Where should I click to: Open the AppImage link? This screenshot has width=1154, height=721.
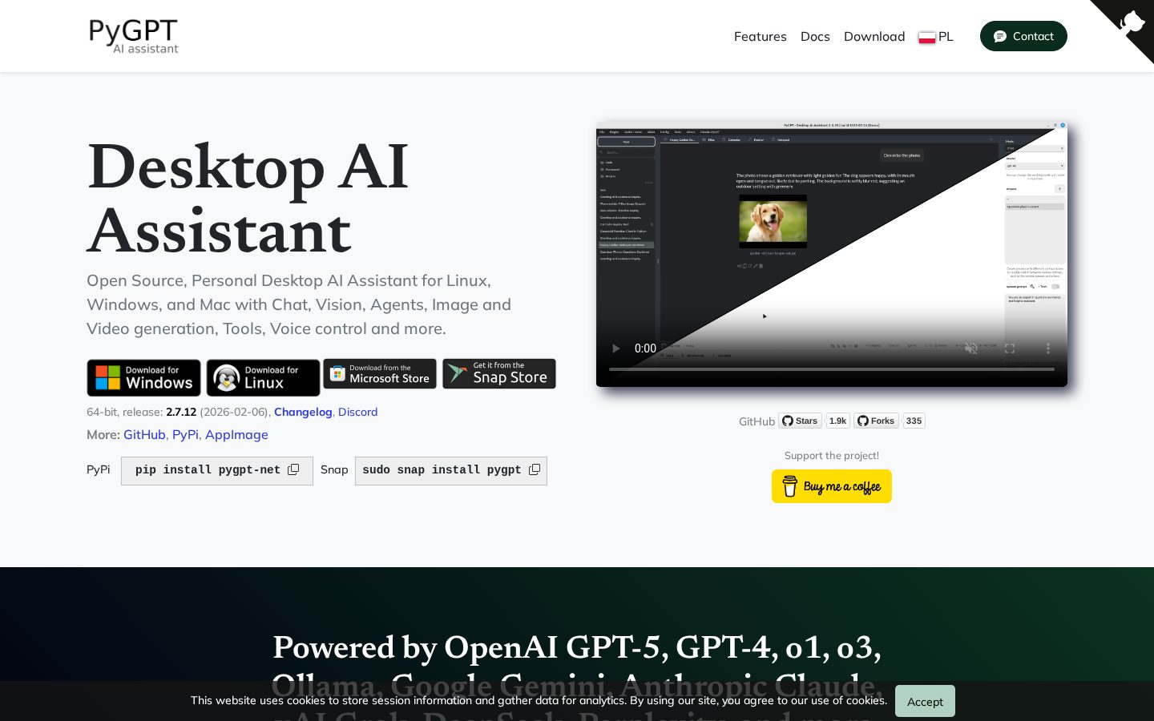click(236, 434)
